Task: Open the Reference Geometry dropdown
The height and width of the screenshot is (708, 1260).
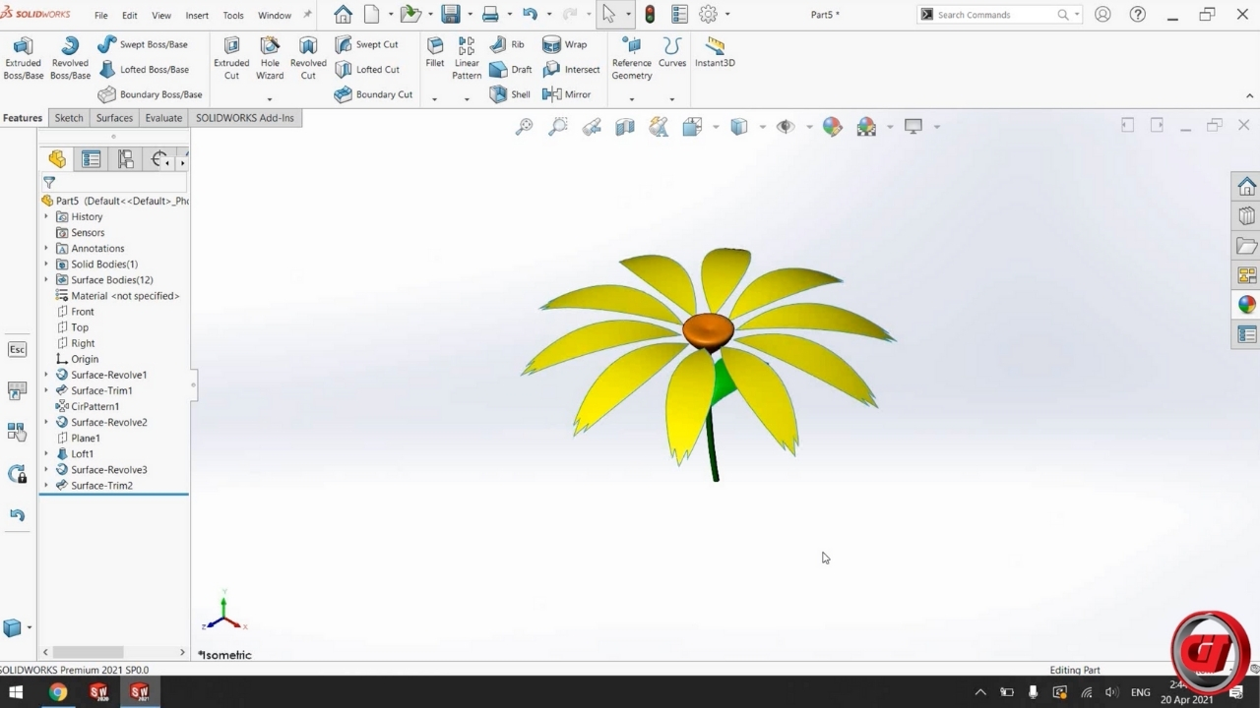Action: tap(632, 97)
